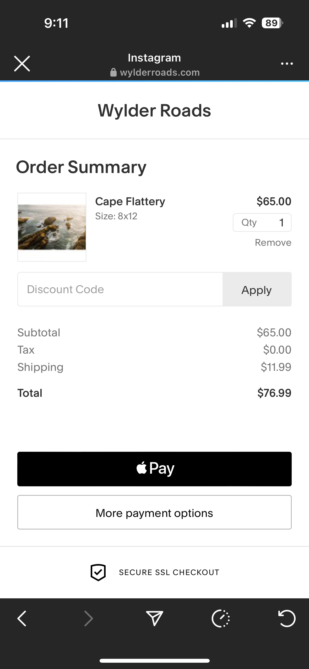Viewport: 309px width, 669px height.
Task: Choose More payment options
Action: tap(154, 512)
